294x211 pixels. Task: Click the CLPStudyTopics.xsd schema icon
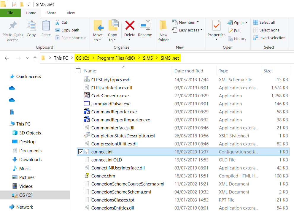point(87,80)
